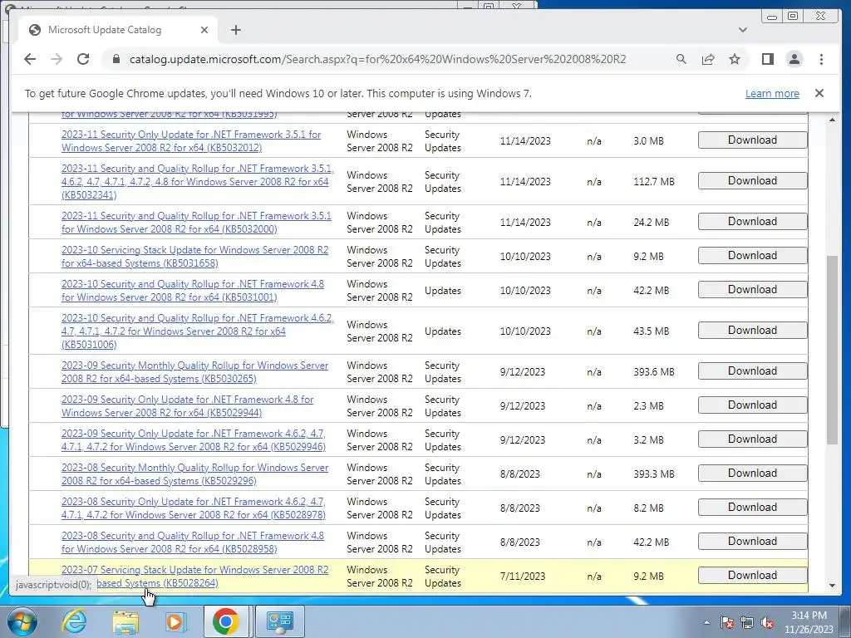Open the Learn more link

point(772,93)
